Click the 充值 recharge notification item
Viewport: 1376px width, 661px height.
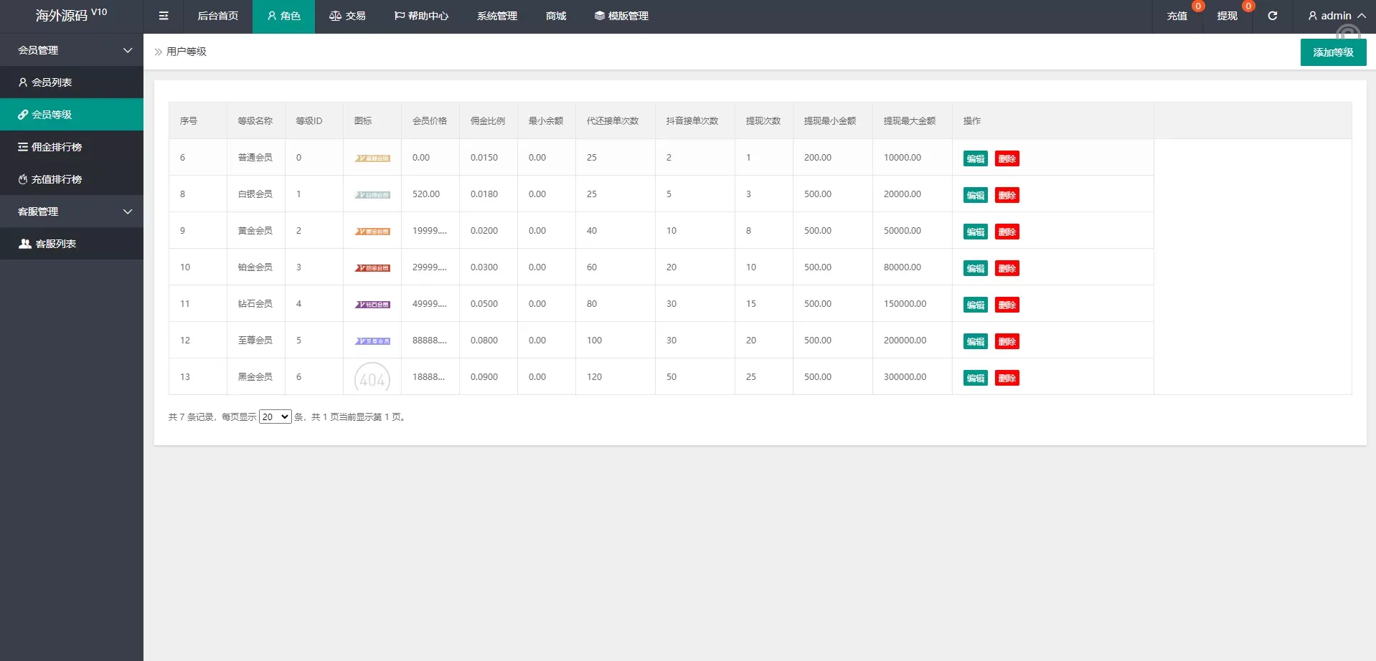pos(1177,16)
